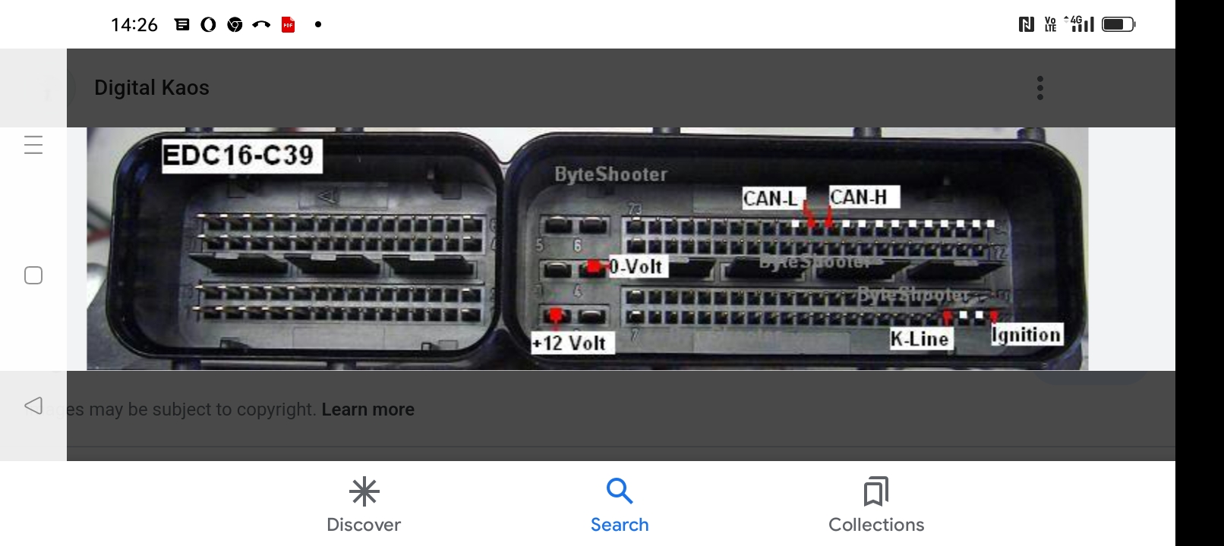Image resolution: width=1224 pixels, height=546 pixels.
Task: Open the three-dot overflow menu
Action: tap(1040, 88)
